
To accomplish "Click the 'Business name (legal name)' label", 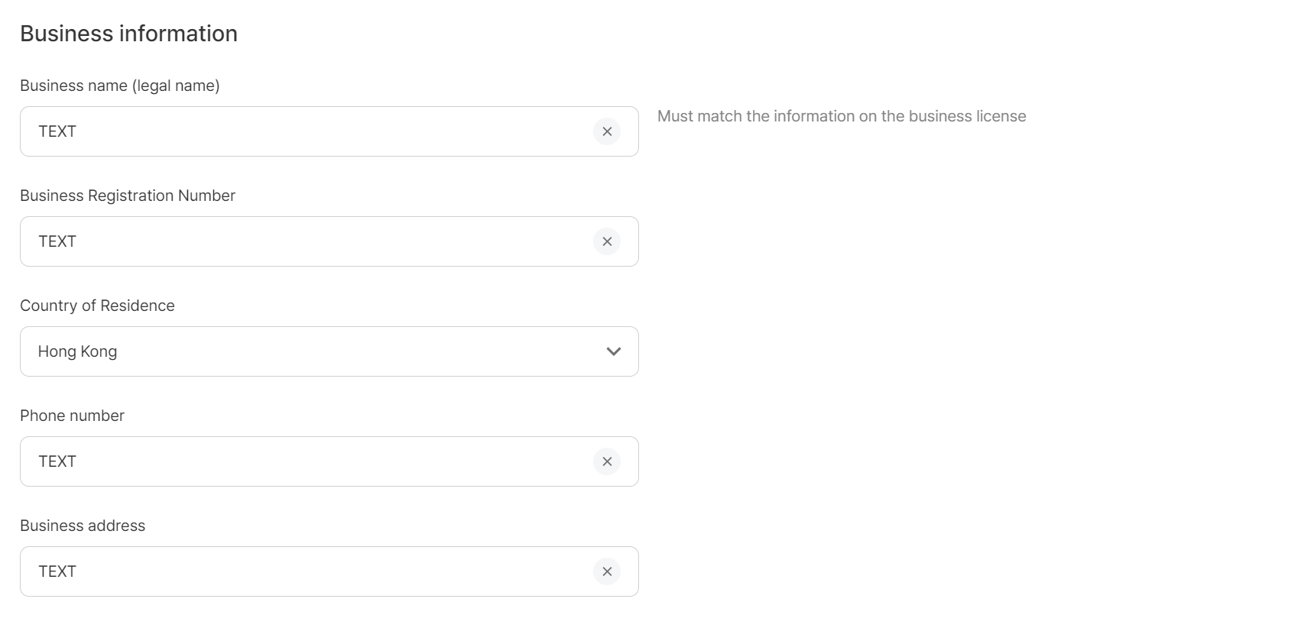I will pyautogui.click(x=120, y=86).
